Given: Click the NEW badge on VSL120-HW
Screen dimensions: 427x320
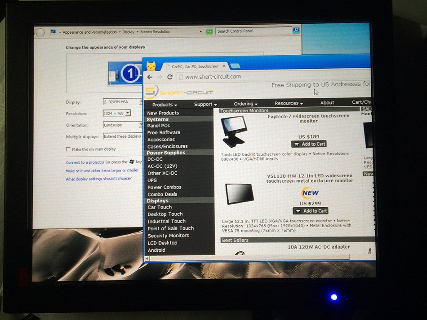Looking at the screenshot, I should (x=310, y=193).
